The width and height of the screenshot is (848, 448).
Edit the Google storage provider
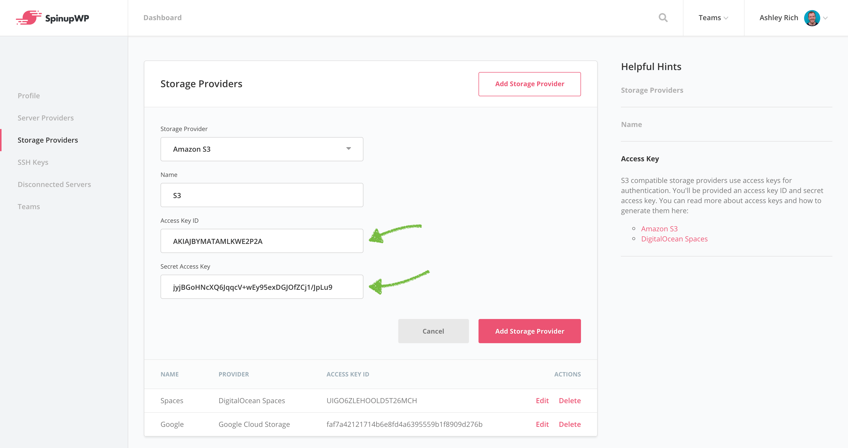(x=542, y=424)
